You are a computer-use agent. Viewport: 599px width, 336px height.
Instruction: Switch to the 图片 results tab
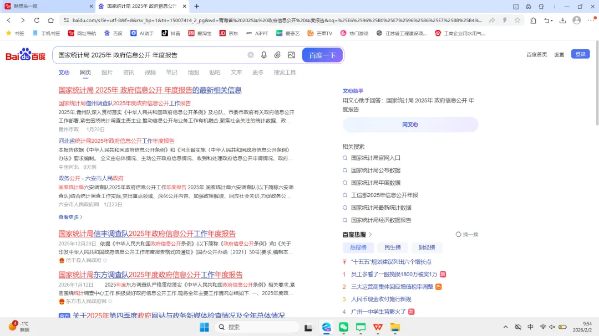(x=107, y=73)
